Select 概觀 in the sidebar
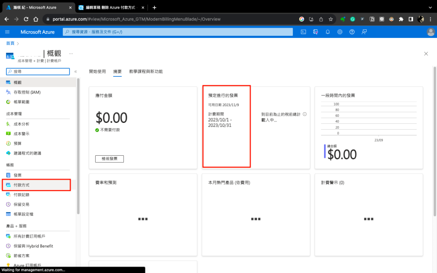The height and width of the screenshot is (273, 437). click(38, 82)
